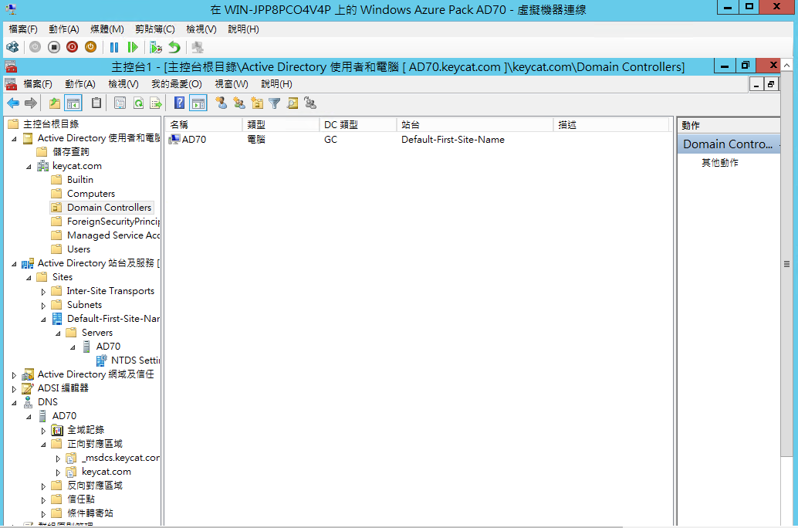Image resolution: width=798 pixels, height=528 pixels.
Task: Open 剪貼簿(C) menu
Action: [154, 29]
